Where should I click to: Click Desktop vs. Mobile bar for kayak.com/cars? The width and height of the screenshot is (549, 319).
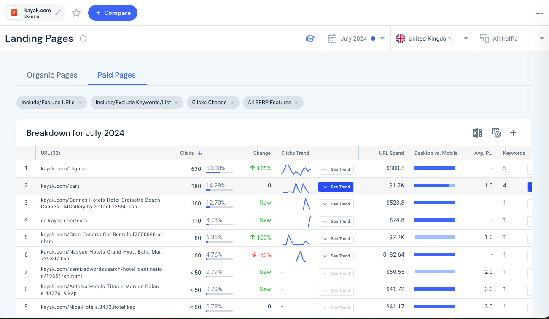click(x=435, y=185)
